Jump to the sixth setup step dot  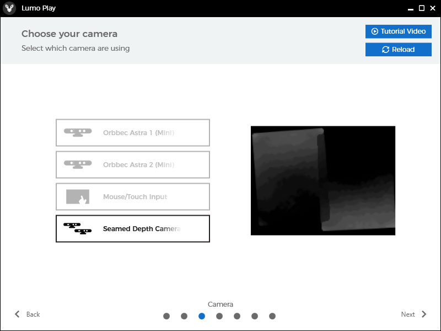click(x=255, y=316)
